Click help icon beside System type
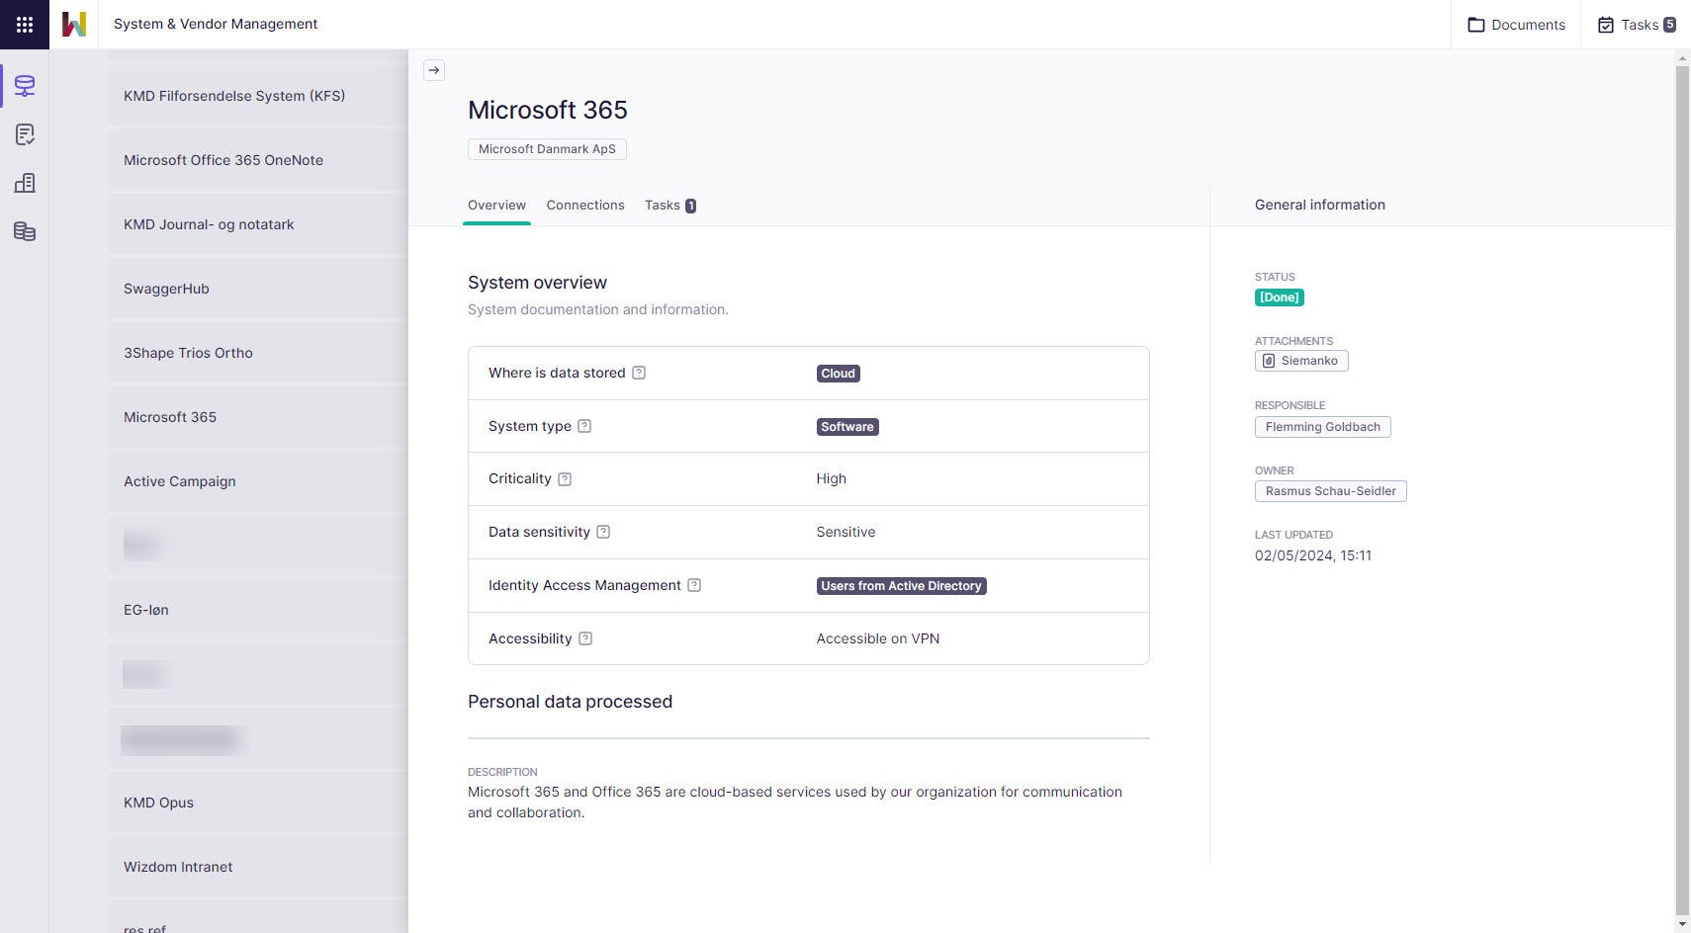 584,426
